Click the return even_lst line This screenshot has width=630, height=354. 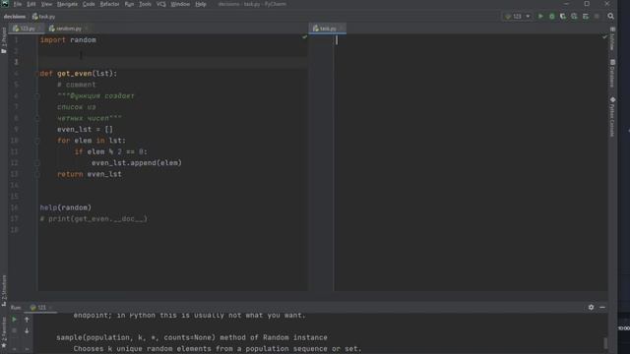(90, 174)
